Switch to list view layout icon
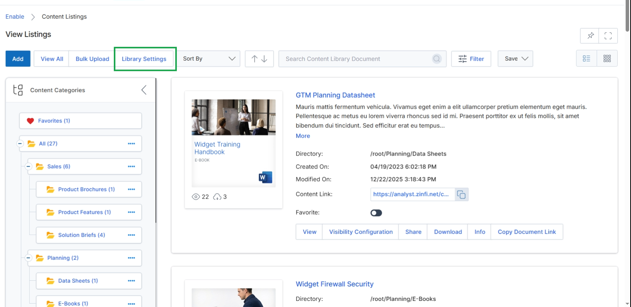This screenshot has width=631, height=307. point(586,59)
